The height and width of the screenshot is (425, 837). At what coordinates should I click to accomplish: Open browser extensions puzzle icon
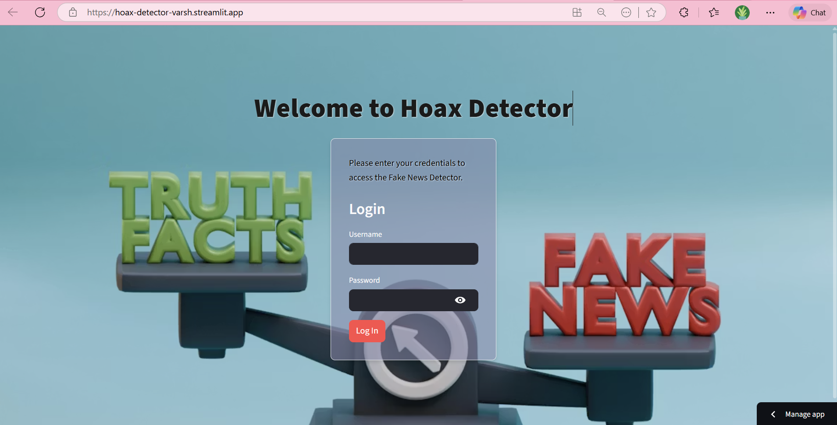(684, 12)
